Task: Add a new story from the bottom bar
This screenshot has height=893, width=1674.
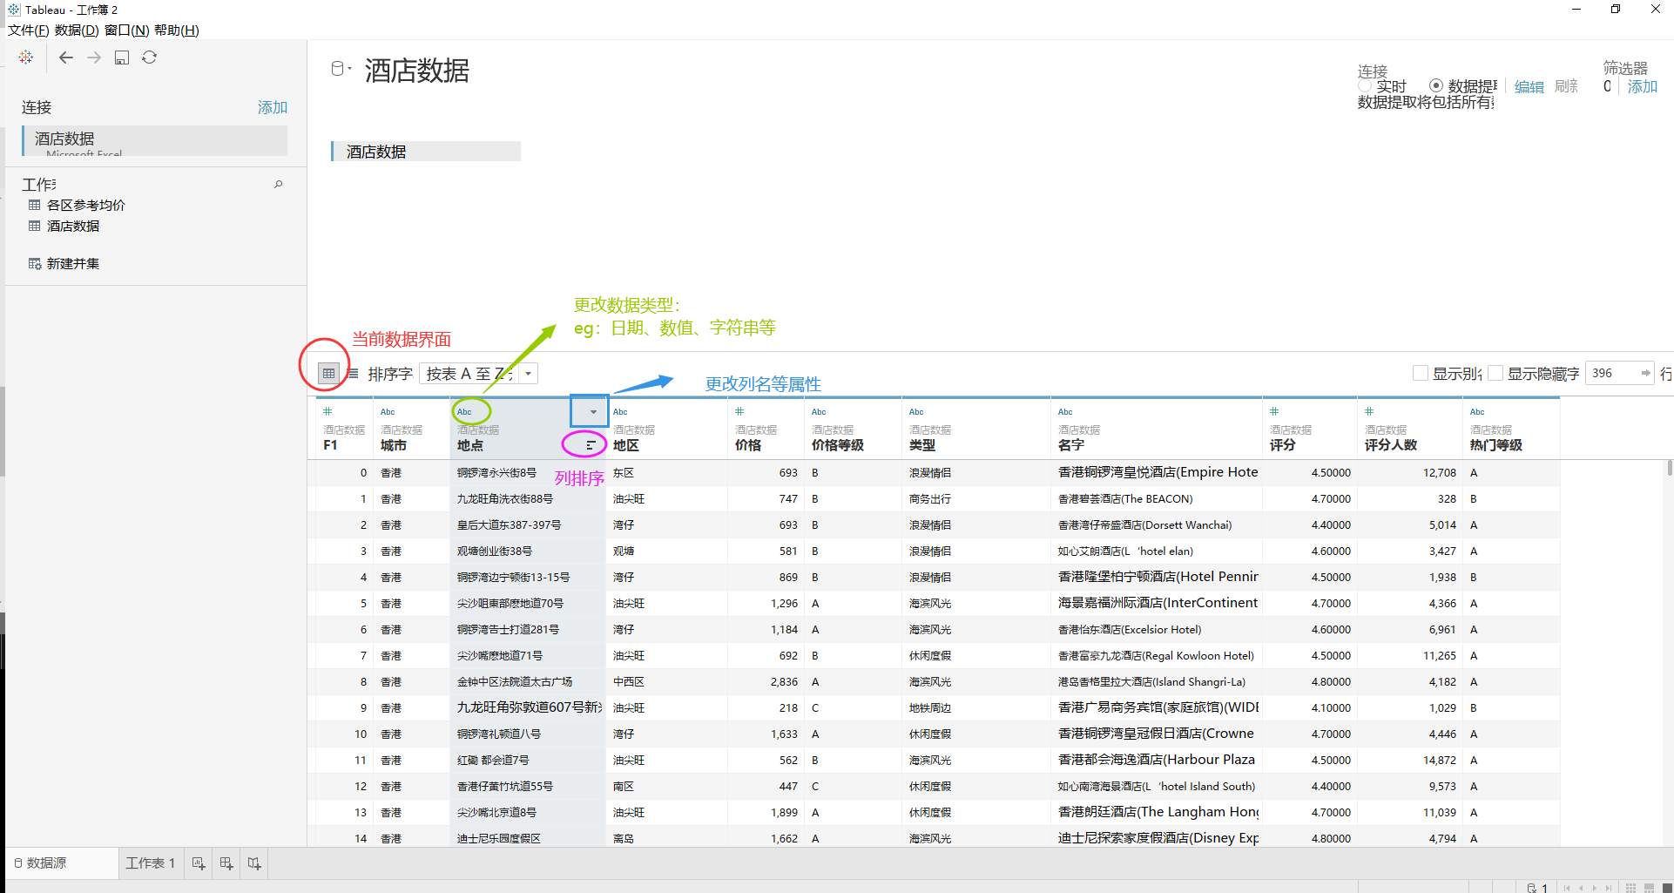Action: (x=254, y=863)
